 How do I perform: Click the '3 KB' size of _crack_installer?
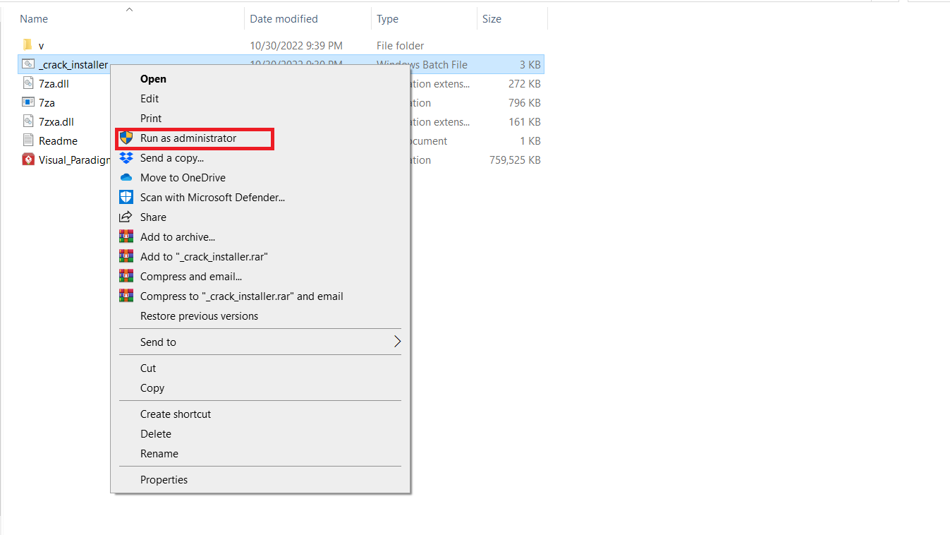pyautogui.click(x=530, y=65)
